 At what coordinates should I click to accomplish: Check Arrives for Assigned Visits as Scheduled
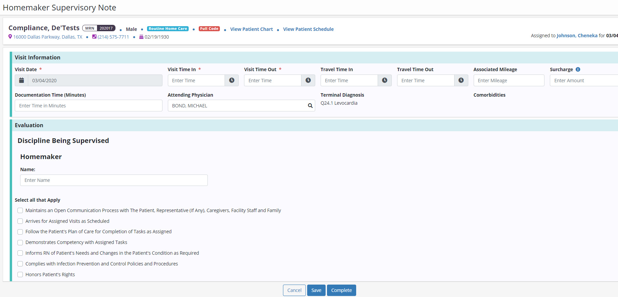pyautogui.click(x=20, y=221)
